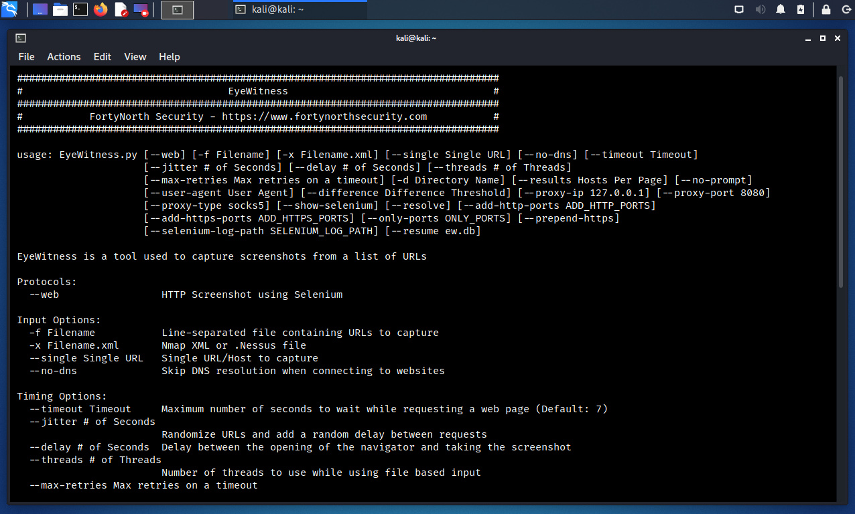The width and height of the screenshot is (855, 514).
Task: Open the notifications bell icon
Action: tap(781, 9)
